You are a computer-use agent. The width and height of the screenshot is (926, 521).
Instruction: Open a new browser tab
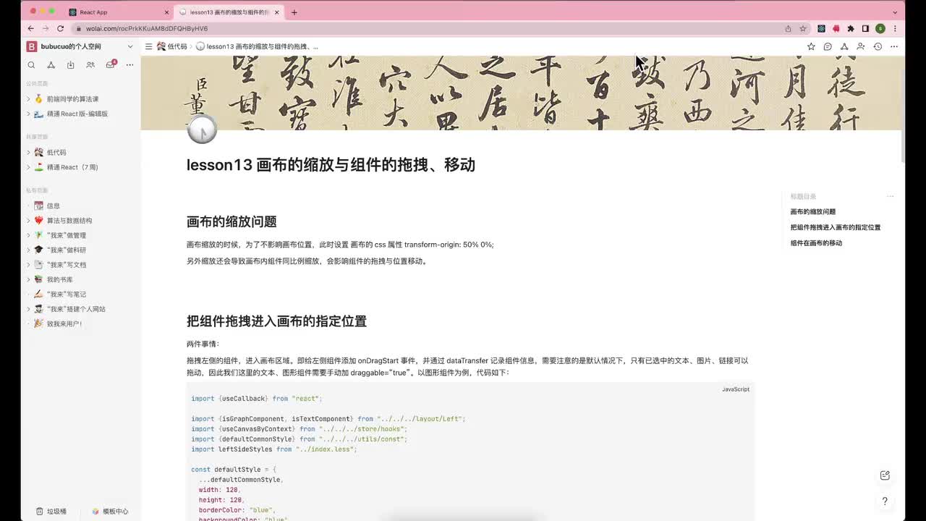(294, 12)
